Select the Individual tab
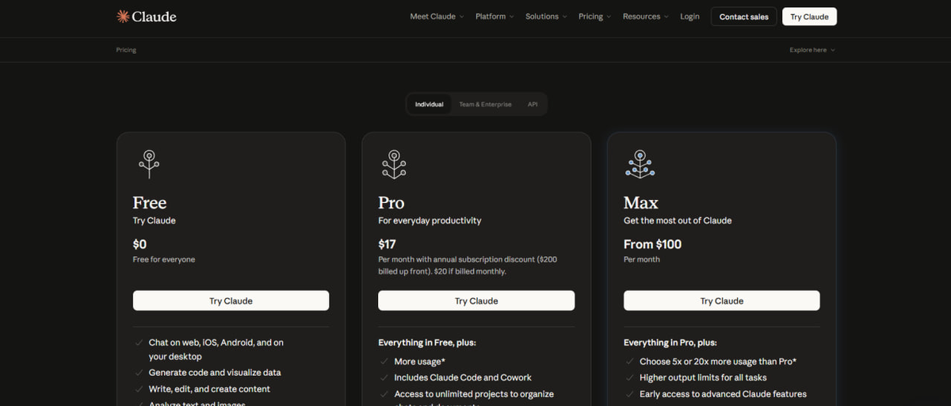The image size is (951, 406). (430, 105)
